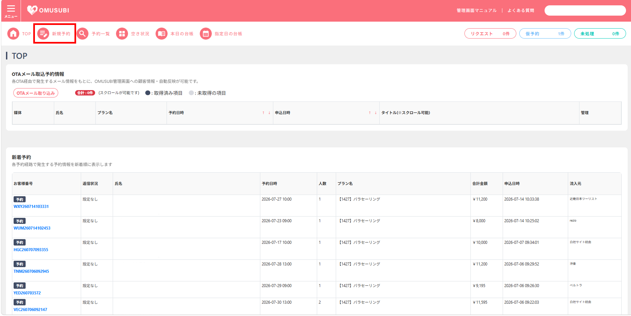
Task: Sort 予約日時 ascending in OTA table
Action: [263, 113]
